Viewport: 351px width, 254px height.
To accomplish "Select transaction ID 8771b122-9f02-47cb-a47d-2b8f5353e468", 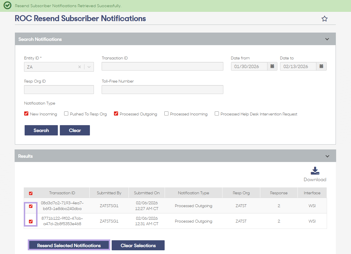I will point(62,221).
